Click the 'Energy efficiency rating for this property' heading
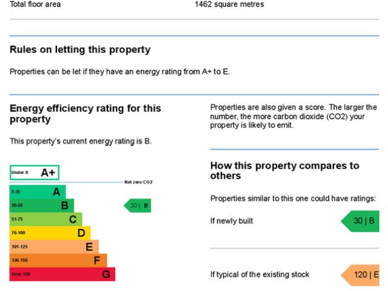This screenshot has height=291, width=388. pos(85,113)
